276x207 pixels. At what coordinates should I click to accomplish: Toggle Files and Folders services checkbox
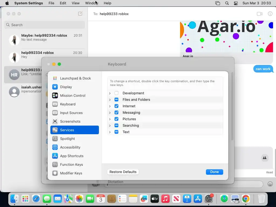(116, 100)
